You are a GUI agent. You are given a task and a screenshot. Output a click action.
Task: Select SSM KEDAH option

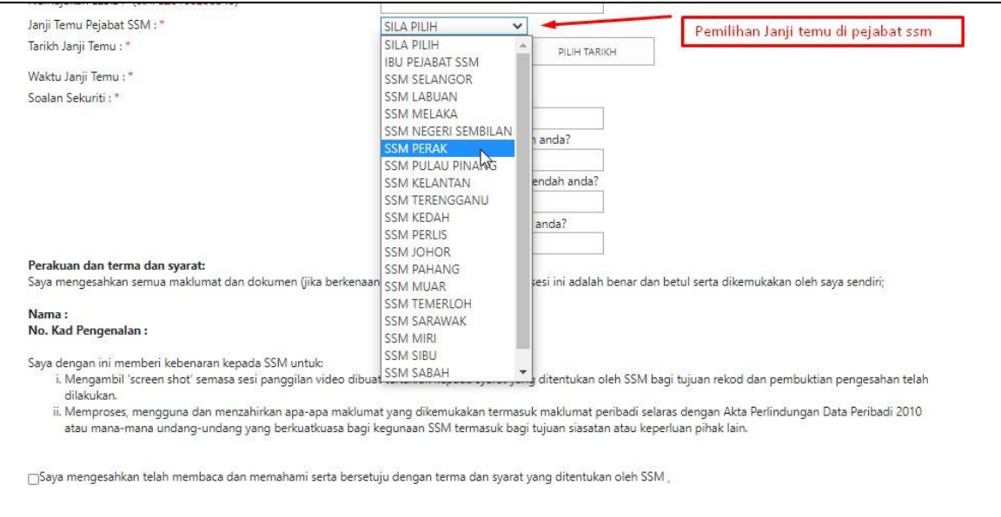pyautogui.click(x=448, y=218)
